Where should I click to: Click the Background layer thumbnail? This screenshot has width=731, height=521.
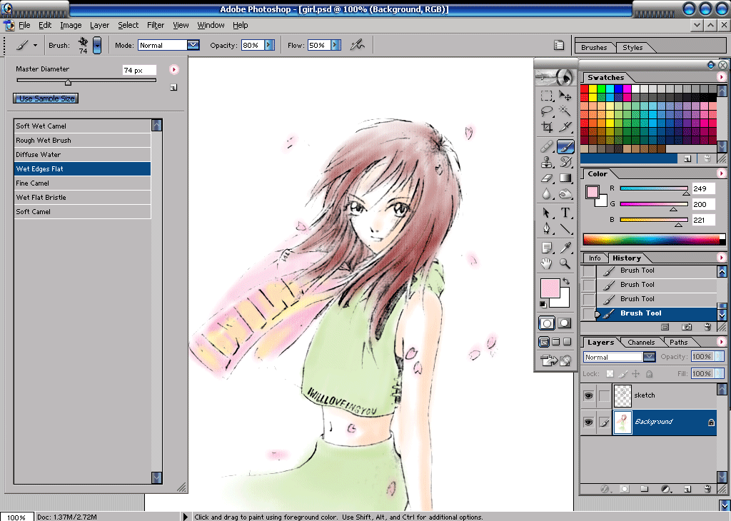622,423
